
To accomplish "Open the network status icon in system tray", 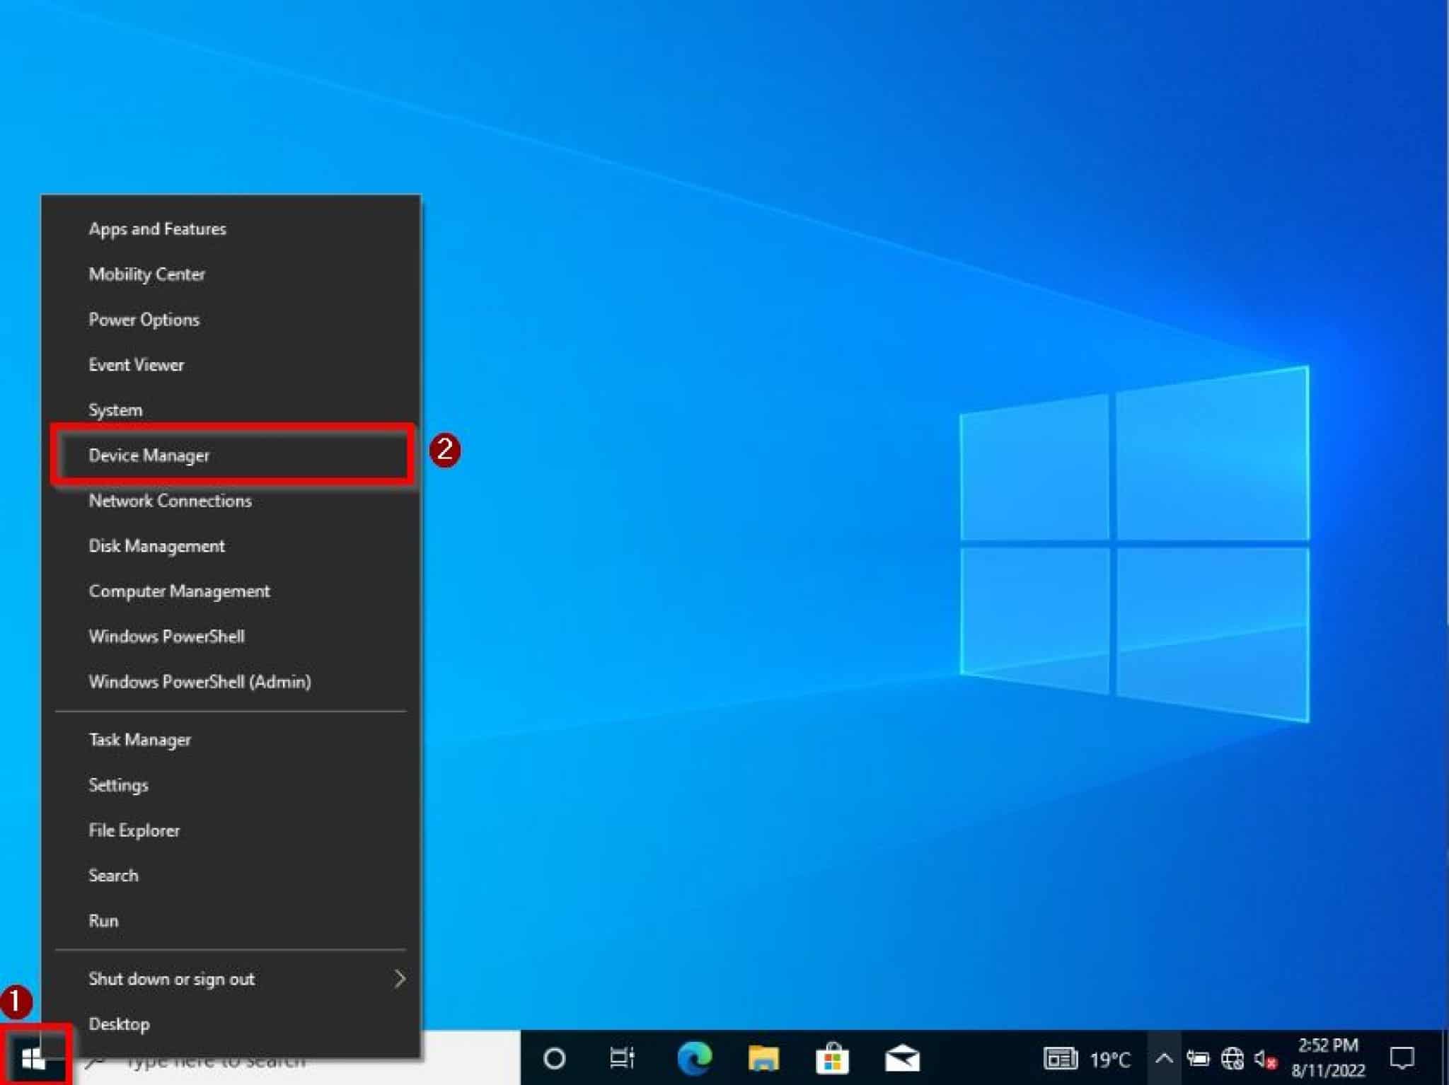I will pos(1231,1059).
